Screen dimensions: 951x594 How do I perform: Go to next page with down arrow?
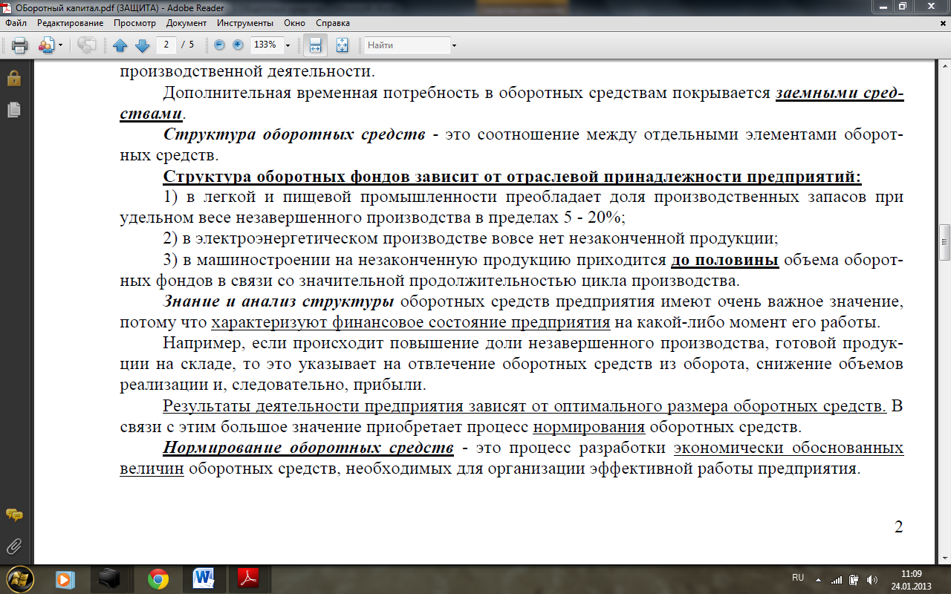click(142, 45)
